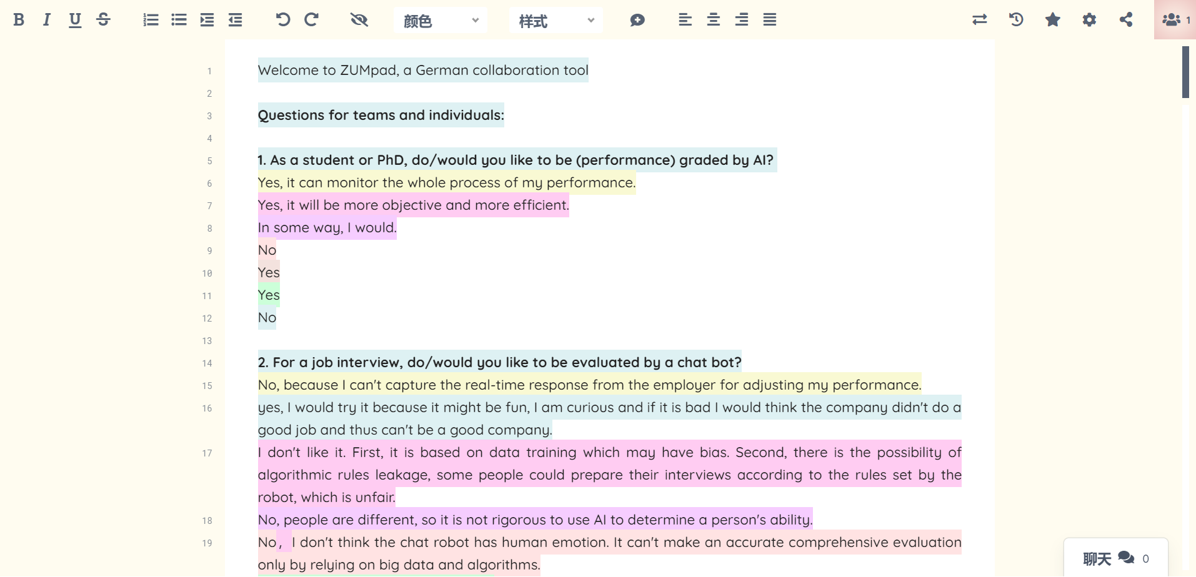Viewport: 1196px width, 577px height.
Task: Toggle bold formatting
Action: (19, 20)
